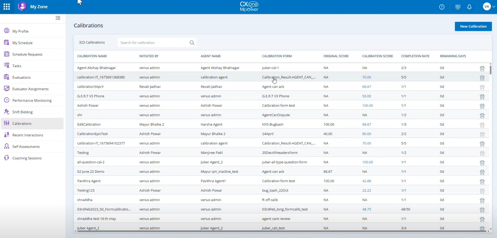
Task: Type in Search for calibration field
Action: tap(153, 43)
